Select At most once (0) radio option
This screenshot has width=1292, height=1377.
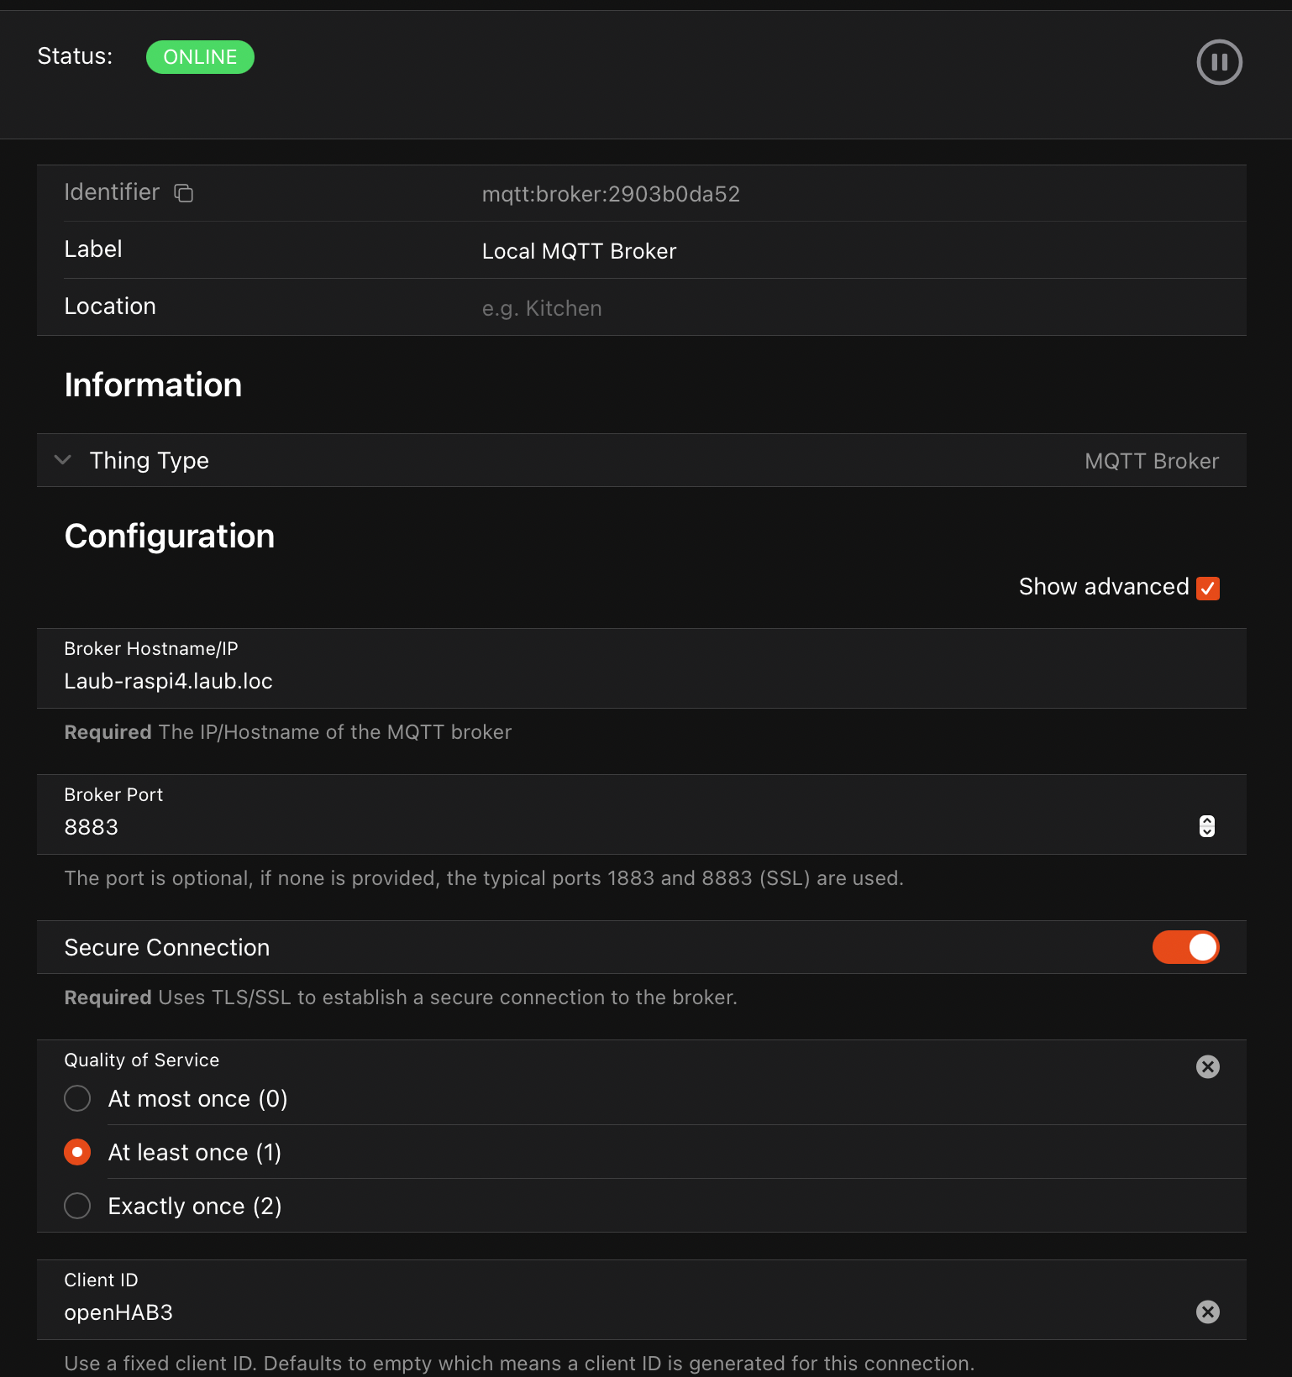click(77, 1098)
